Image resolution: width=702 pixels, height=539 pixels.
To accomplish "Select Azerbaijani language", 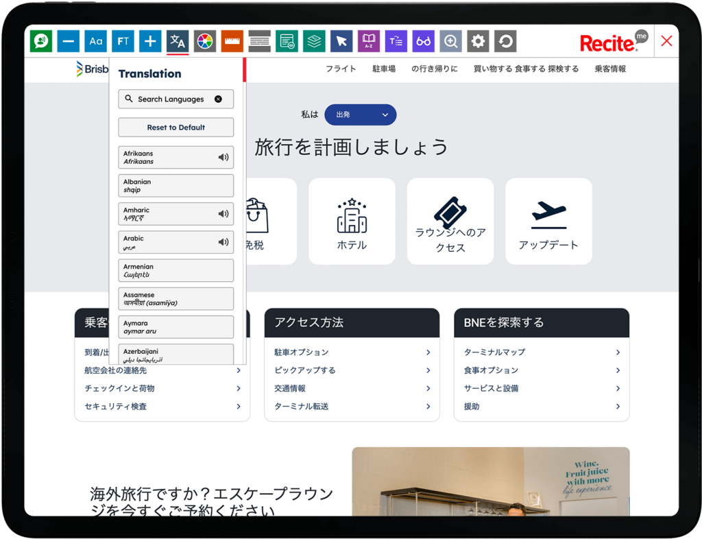I will [x=176, y=354].
